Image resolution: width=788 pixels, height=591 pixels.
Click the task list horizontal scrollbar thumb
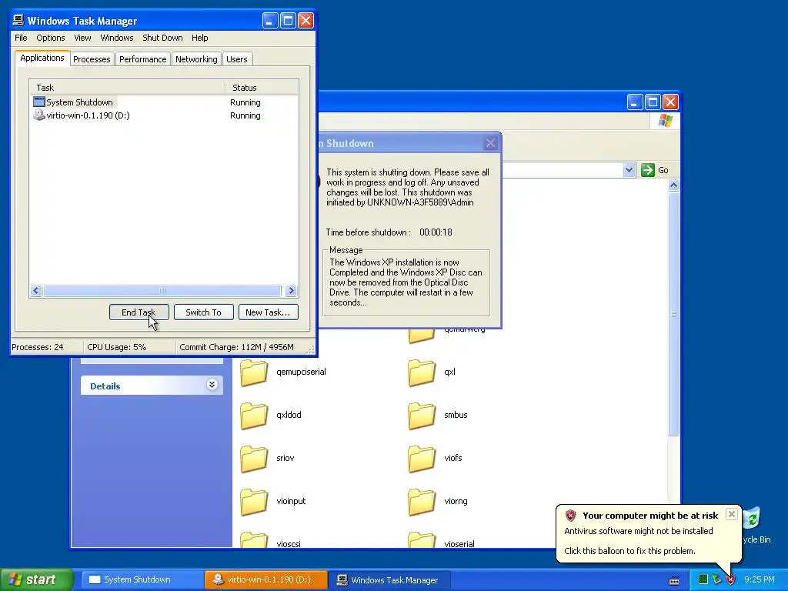point(162,290)
